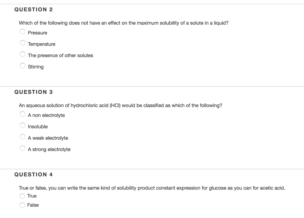Mark False for Question 4
The width and height of the screenshot is (304, 218).
pyautogui.click(x=22, y=205)
